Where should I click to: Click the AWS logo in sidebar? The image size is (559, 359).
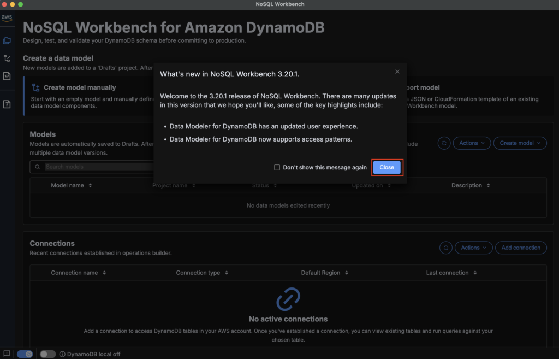coord(7,17)
